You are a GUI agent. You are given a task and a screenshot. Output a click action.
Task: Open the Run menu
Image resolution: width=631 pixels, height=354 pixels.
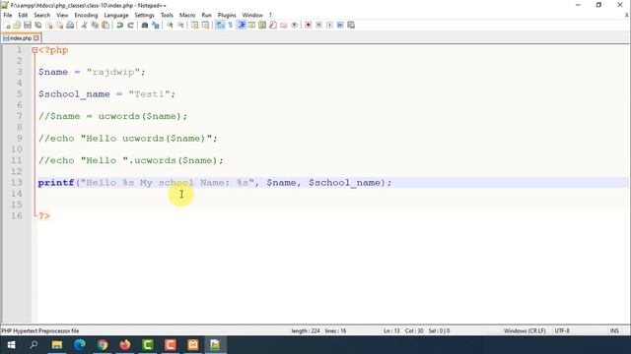click(206, 15)
